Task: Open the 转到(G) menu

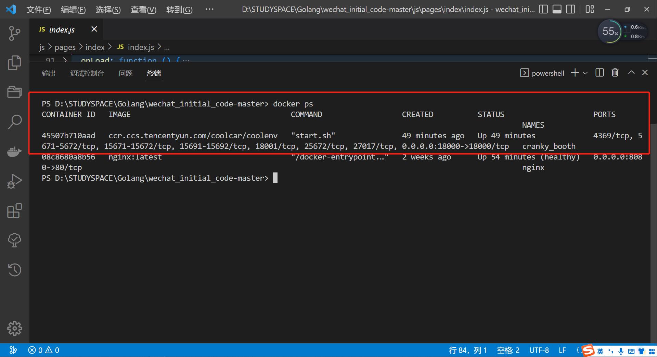Action: click(x=179, y=10)
